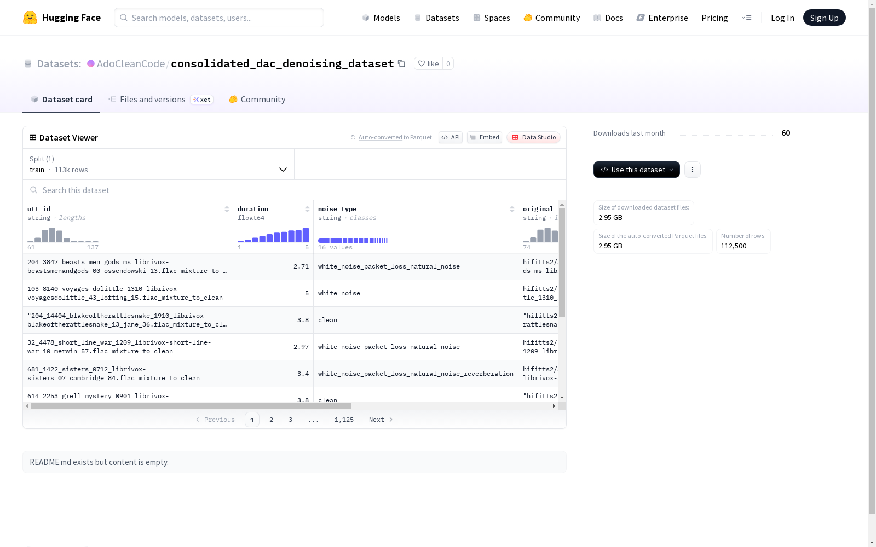This screenshot has height=547, width=876.
Task: Expand the Split train dropdown
Action: (159, 164)
